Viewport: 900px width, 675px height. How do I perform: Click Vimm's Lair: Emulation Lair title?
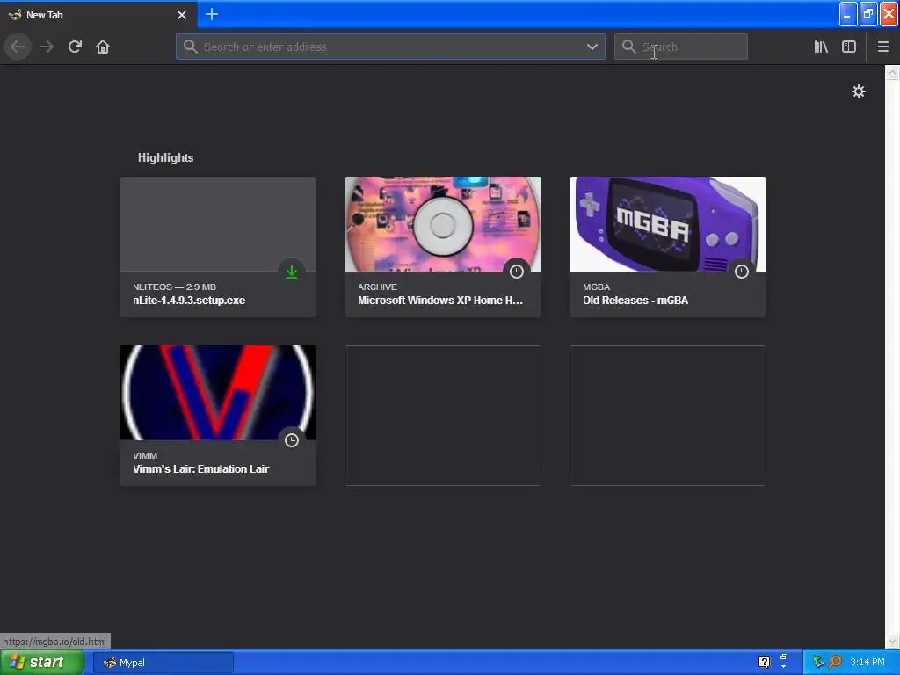pos(201,469)
